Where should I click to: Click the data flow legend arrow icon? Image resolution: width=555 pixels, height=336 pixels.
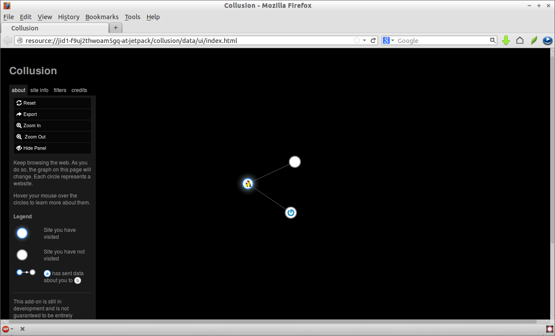(x=26, y=272)
